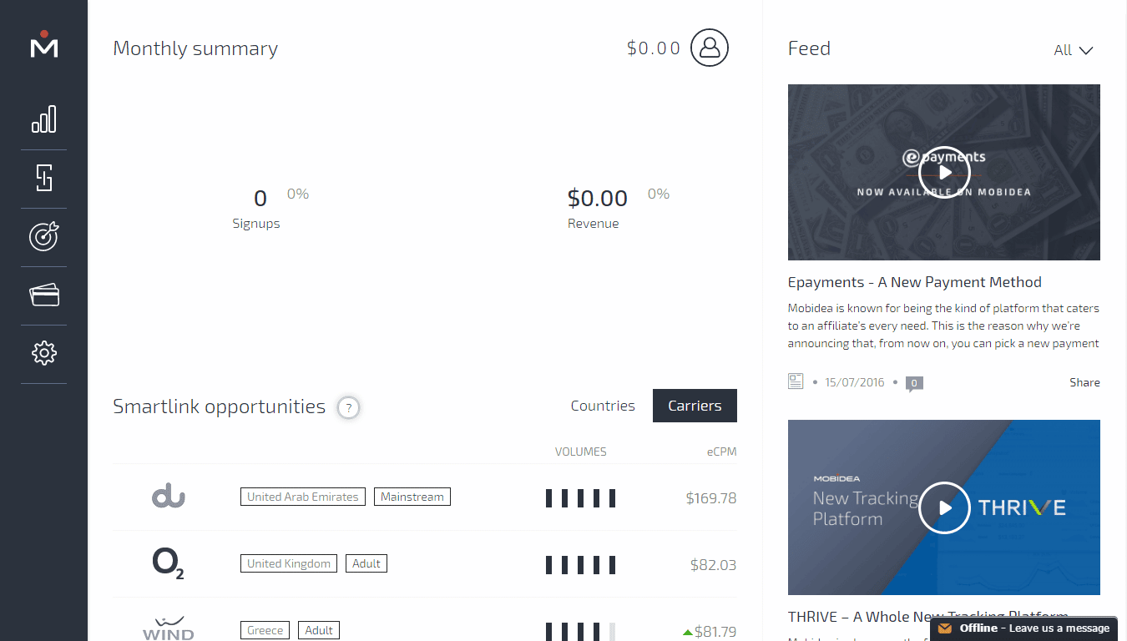Switch to the Countries tab

603,406
